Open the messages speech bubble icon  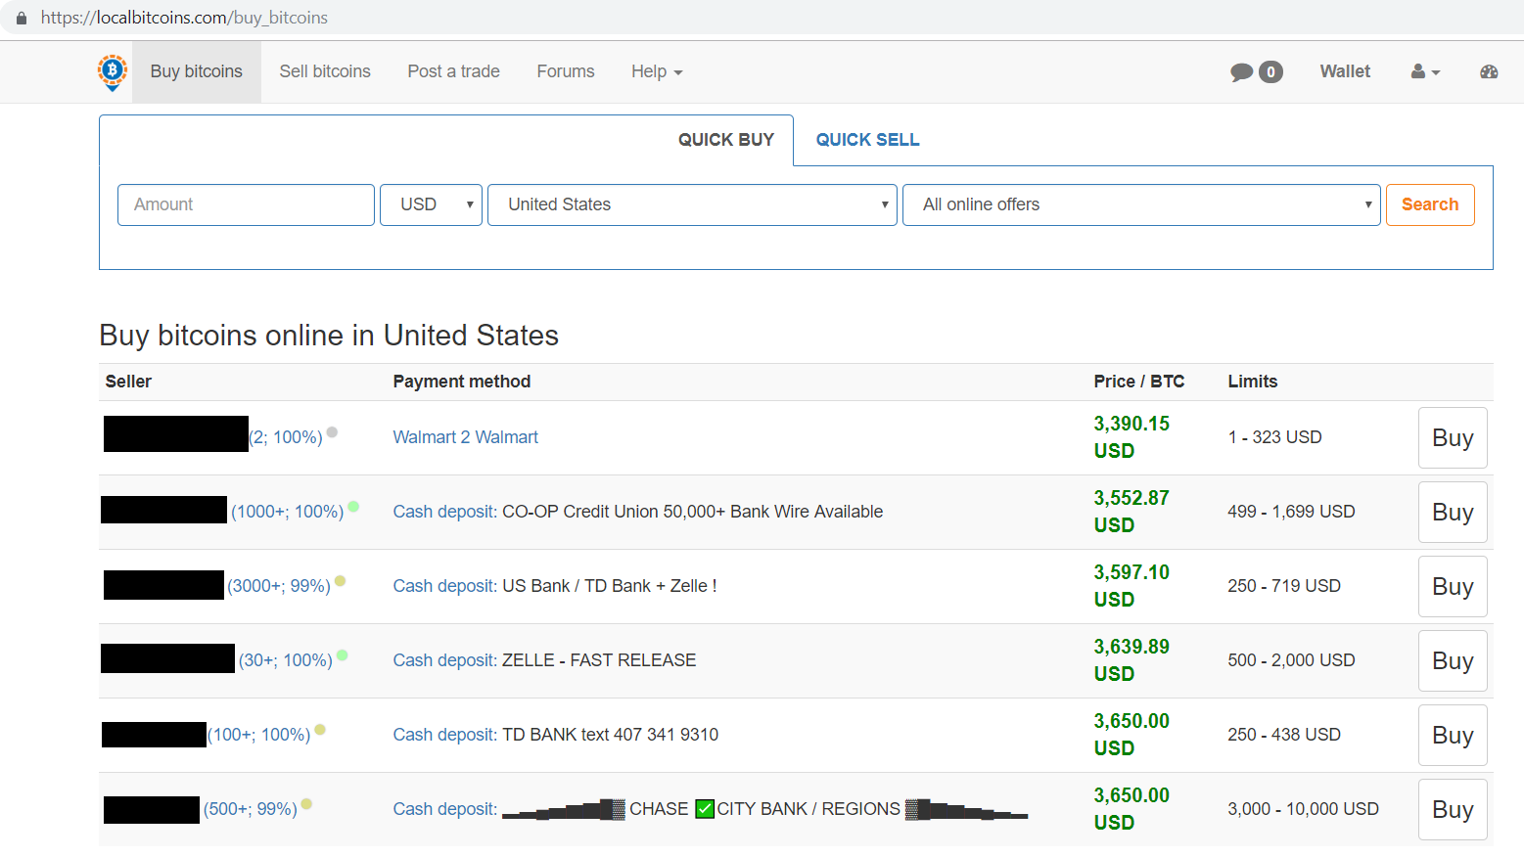1241,72
